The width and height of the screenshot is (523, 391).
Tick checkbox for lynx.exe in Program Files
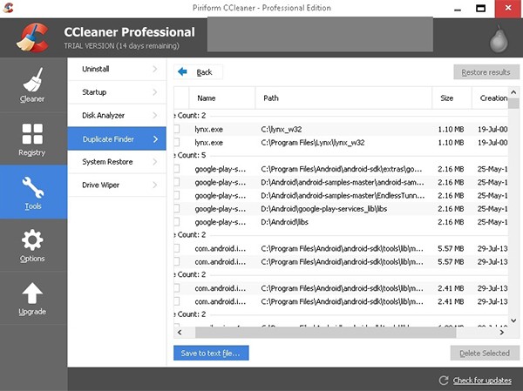(178, 142)
